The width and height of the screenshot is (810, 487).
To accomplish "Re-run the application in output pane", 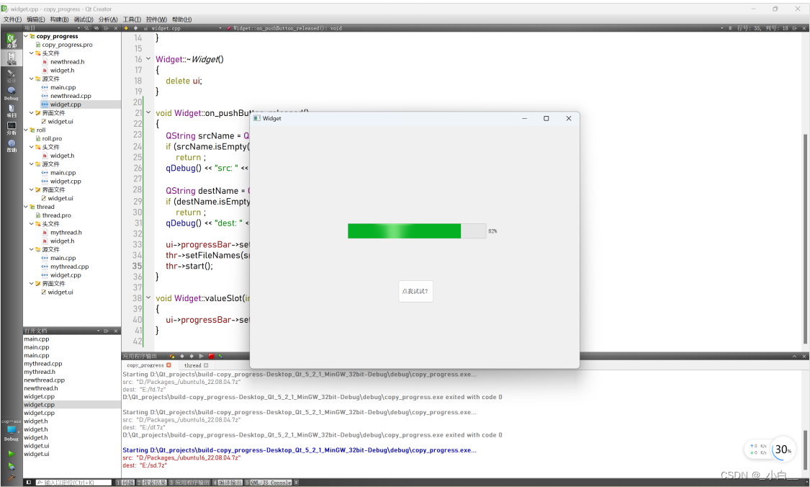I will (201, 356).
